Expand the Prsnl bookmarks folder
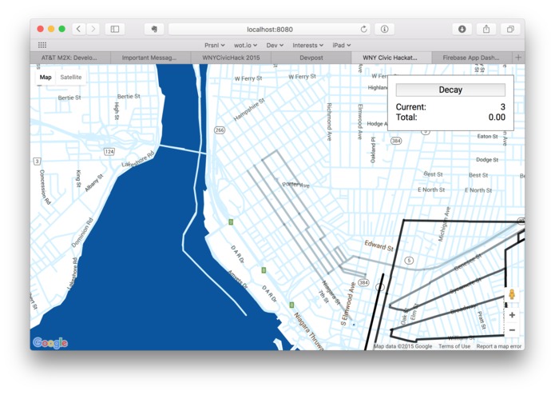 pos(215,45)
